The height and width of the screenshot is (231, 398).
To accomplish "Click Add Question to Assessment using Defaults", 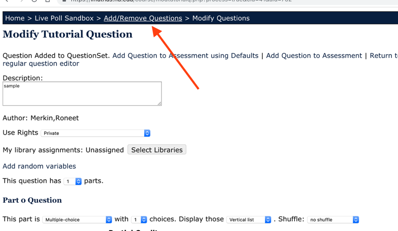I will [x=185, y=56].
